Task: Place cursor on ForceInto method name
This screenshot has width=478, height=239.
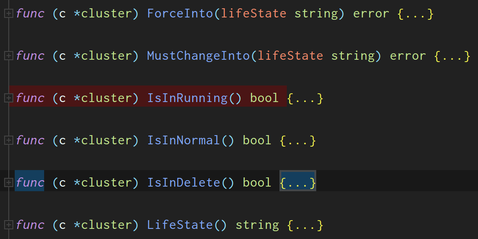Action: pyautogui.click(x=180, y=14)
